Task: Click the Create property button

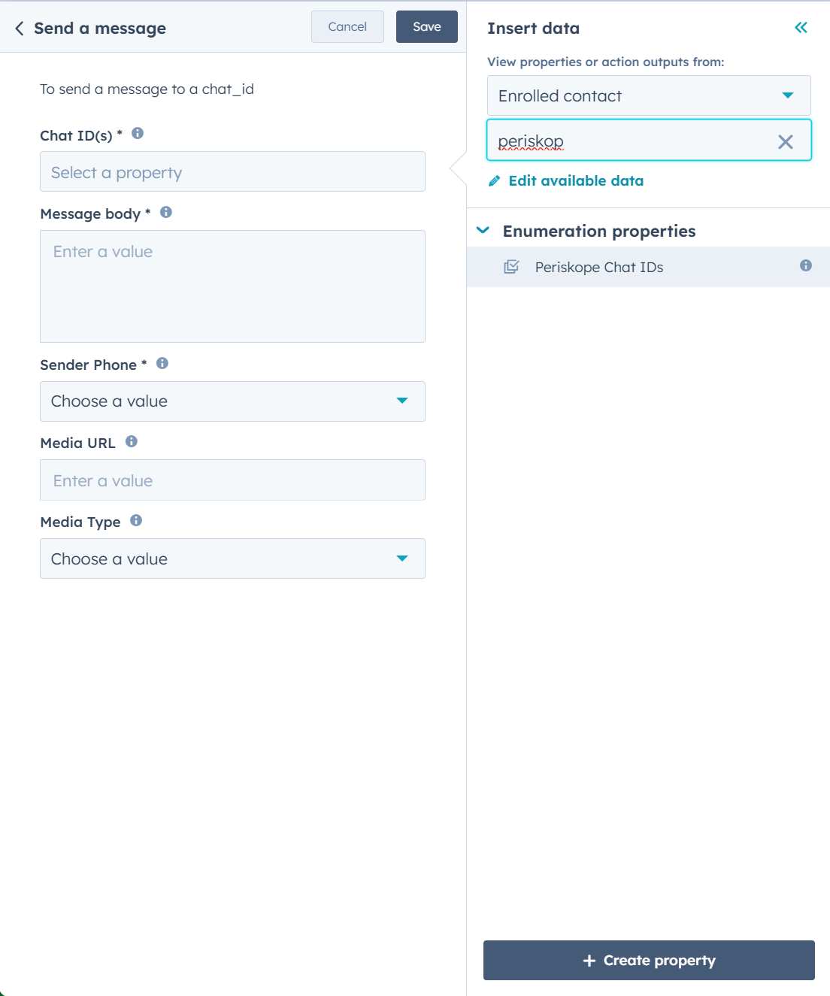Action: 649,960
